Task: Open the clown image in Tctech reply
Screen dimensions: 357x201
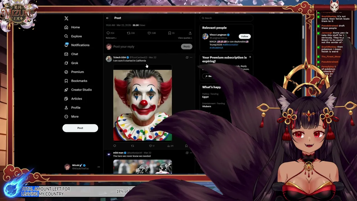Action: point(143,103)
